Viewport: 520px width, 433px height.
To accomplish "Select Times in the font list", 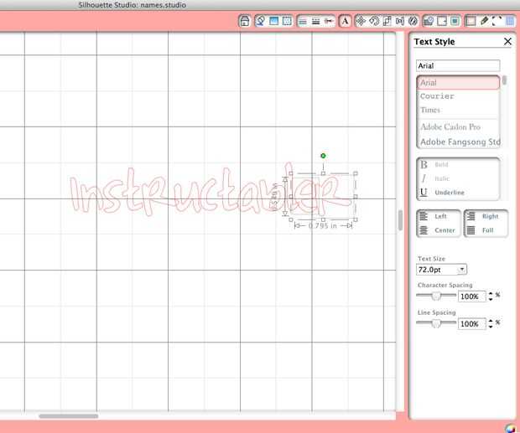I will [x=458, y=110].
